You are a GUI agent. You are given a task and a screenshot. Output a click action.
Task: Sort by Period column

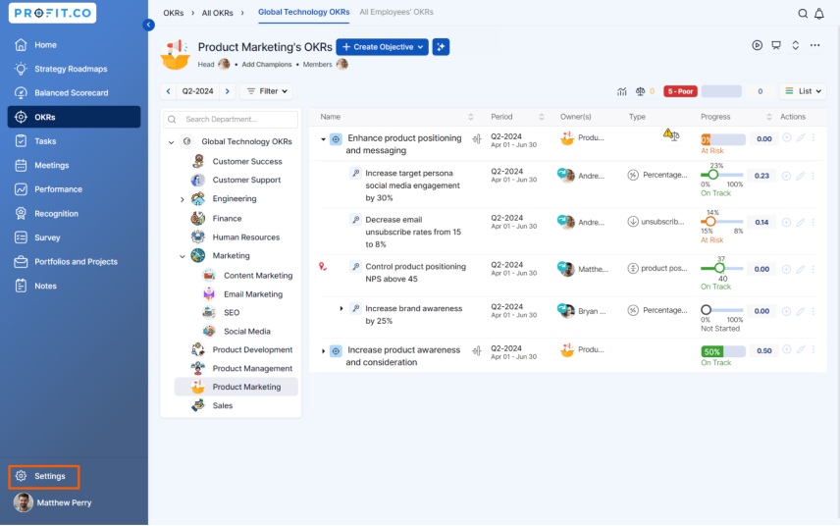click(542, 117)
